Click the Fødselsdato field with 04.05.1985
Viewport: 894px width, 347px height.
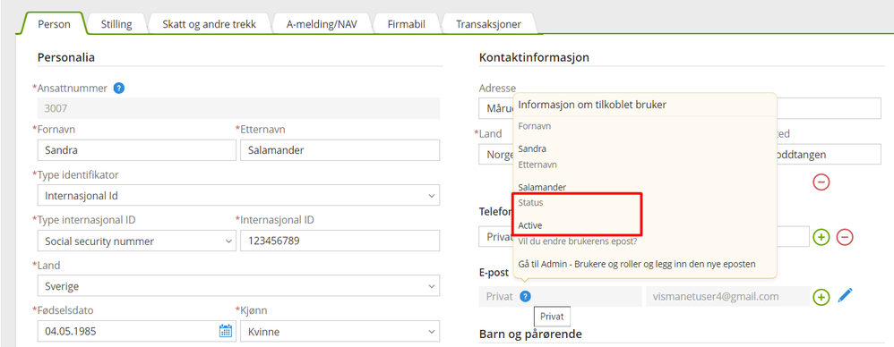tap(136, 331)
